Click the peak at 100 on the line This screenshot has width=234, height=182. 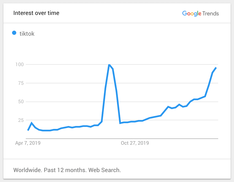click(x=109, y=65)
